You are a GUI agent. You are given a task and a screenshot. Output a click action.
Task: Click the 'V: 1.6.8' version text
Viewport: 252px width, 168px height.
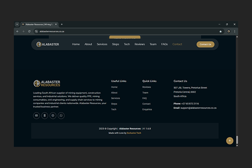coord(147,129)
